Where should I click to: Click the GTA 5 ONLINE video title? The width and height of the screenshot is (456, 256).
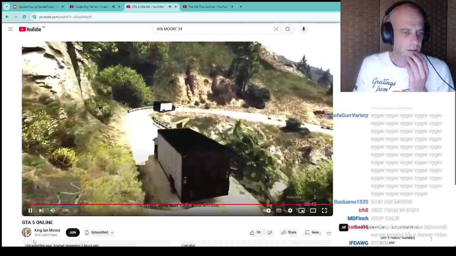37,222
